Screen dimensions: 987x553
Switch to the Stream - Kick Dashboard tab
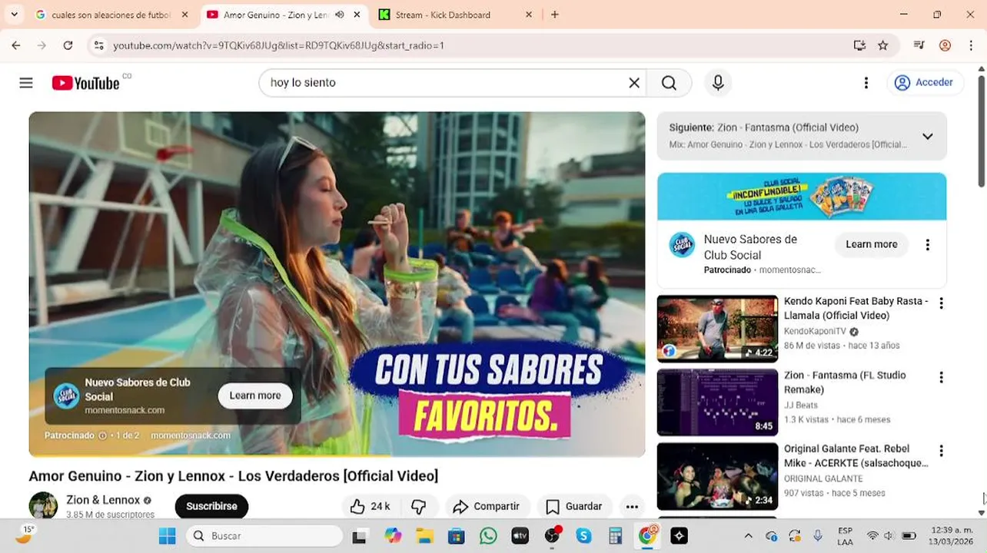tap(456, 15)
